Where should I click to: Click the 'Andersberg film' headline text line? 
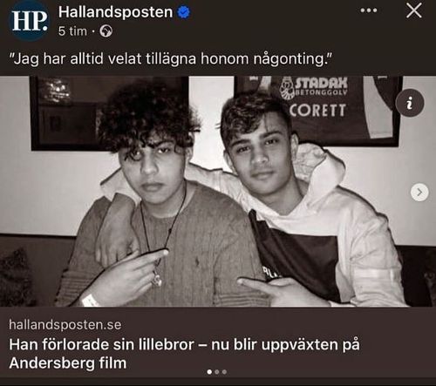coord(68,363)
